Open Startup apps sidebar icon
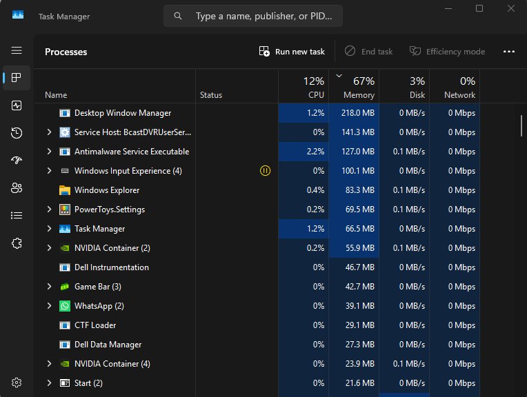 17,160
